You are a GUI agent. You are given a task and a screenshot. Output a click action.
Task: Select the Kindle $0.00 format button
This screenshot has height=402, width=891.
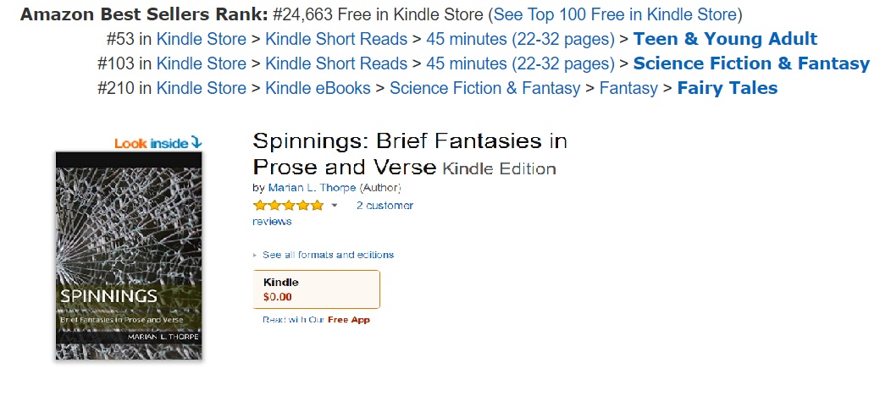click(x=316, y=289)
